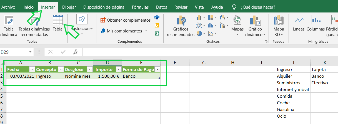
Task: Insert a statistical histogram chart
Action: [212, 26]
